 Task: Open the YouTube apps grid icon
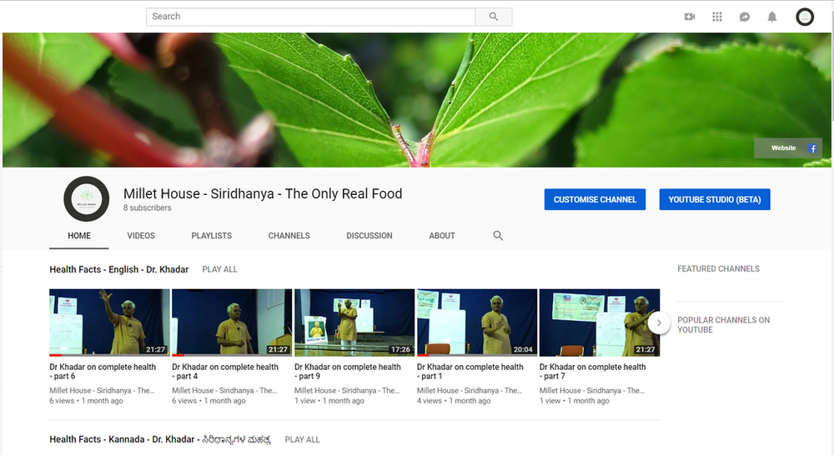click(717, 17)
